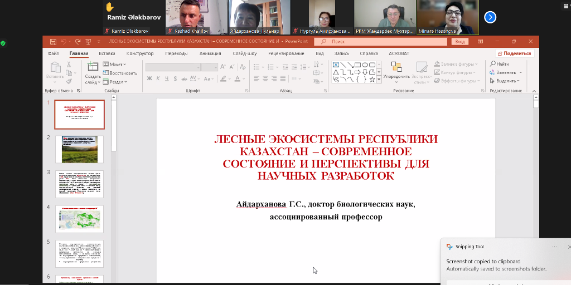This screenshot has height=285, width=571.
Task: Toggle justify text alignment
Action: 283,78
